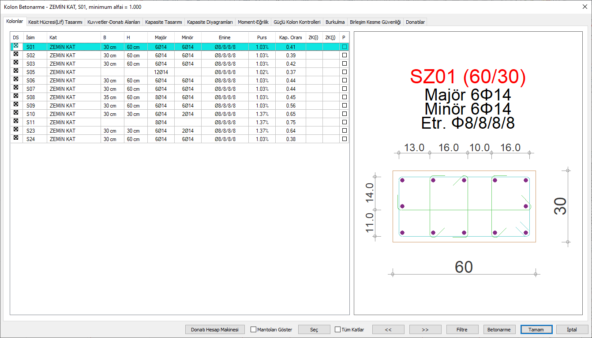Enable Tüm Katlar checkbox
Screen dimensions: 592x338
(337, 330)
